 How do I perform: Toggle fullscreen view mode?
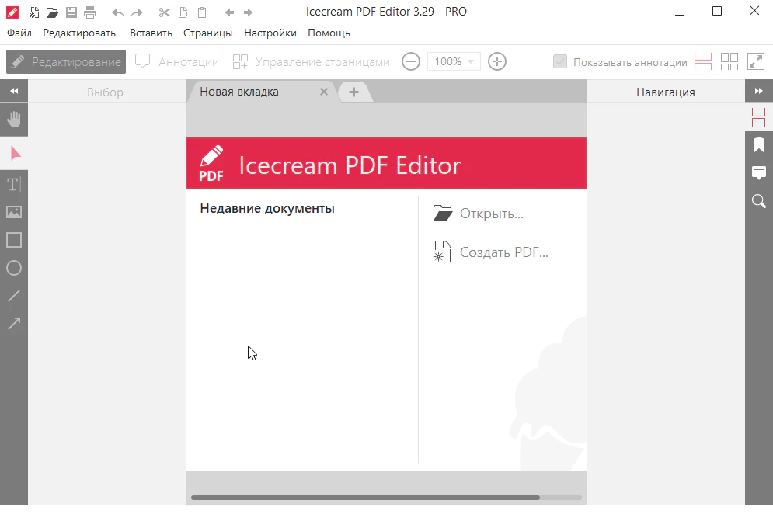(x=756, y=62)
